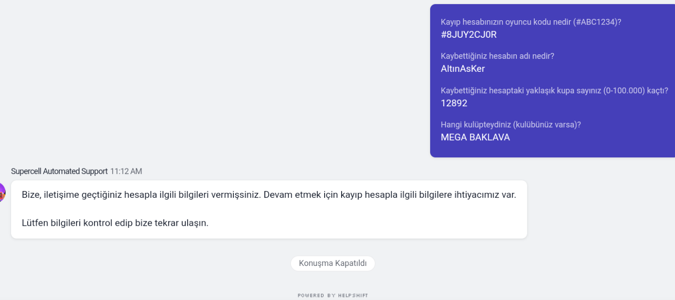The height and width of the screenshot is (300, 675).
Task: Click the line 'Lütfen bilgileri kontrol edip bize tekrar ulaşın.'
Action: (115, 223)
